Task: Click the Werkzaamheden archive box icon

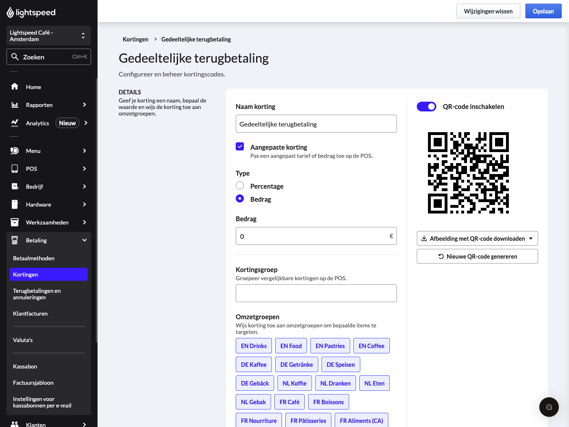Action: click(15, 222)
